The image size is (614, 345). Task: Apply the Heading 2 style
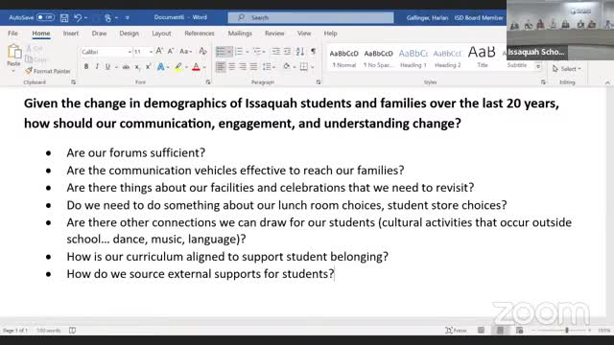click(x=448, y=58)
